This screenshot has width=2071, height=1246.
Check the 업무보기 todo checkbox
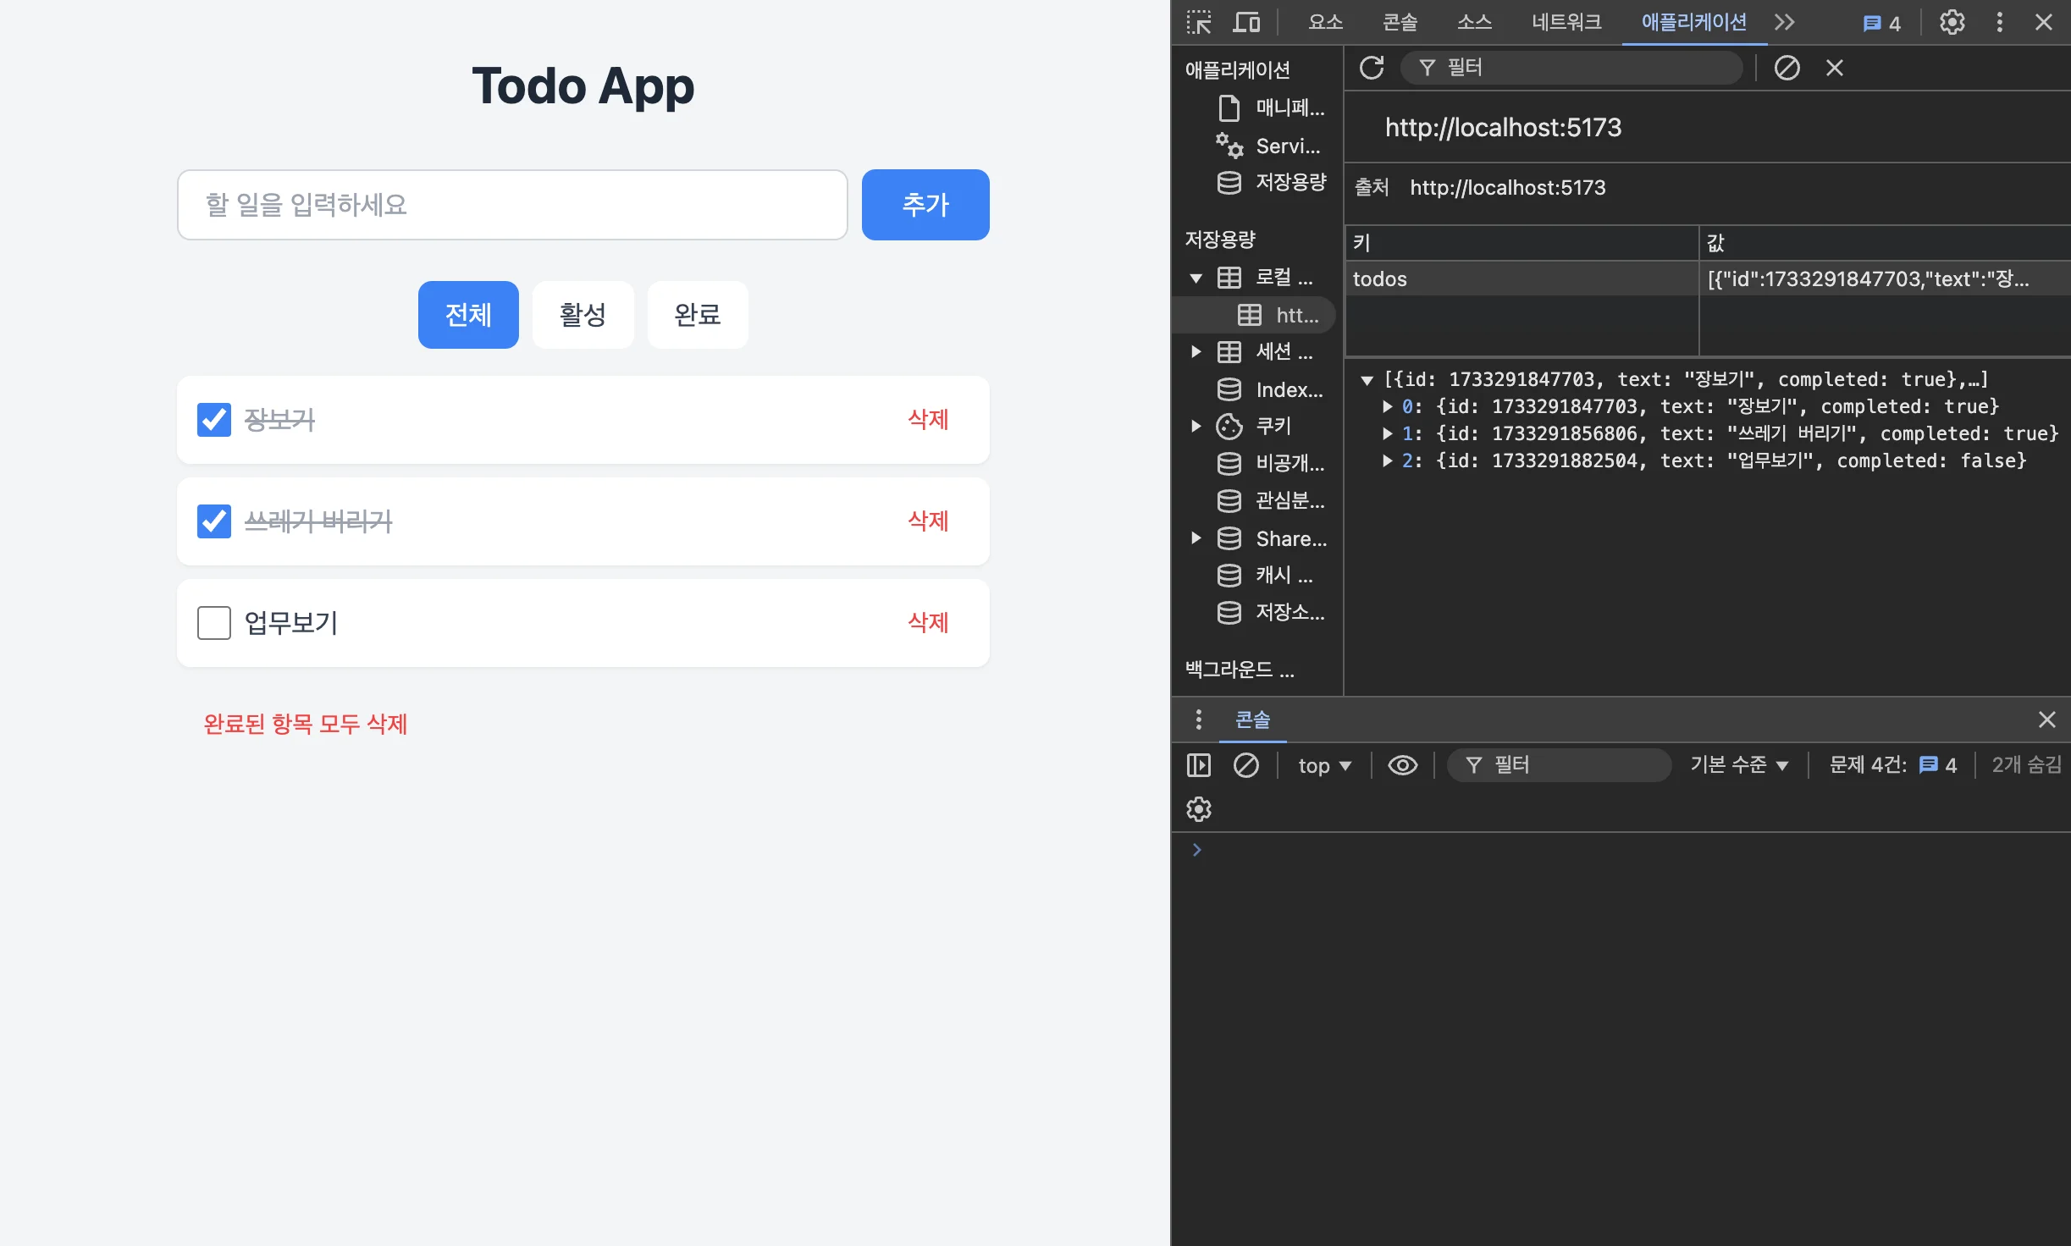coord(214,623)
